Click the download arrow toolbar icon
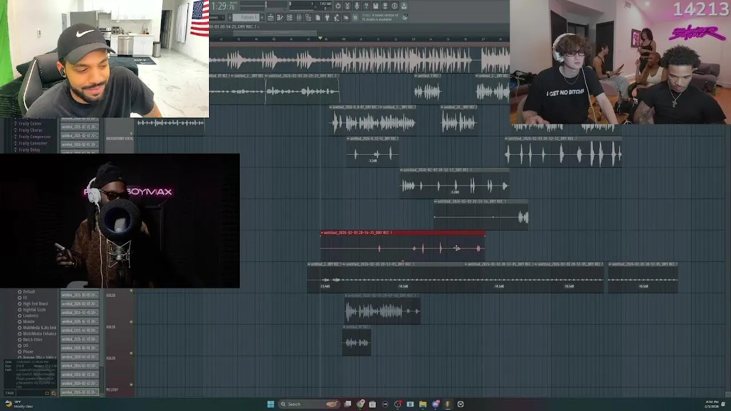Screen dimensions: 731x411 [404, 5]
